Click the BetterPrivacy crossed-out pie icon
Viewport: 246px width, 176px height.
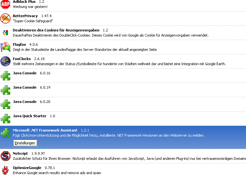[5, 18]
